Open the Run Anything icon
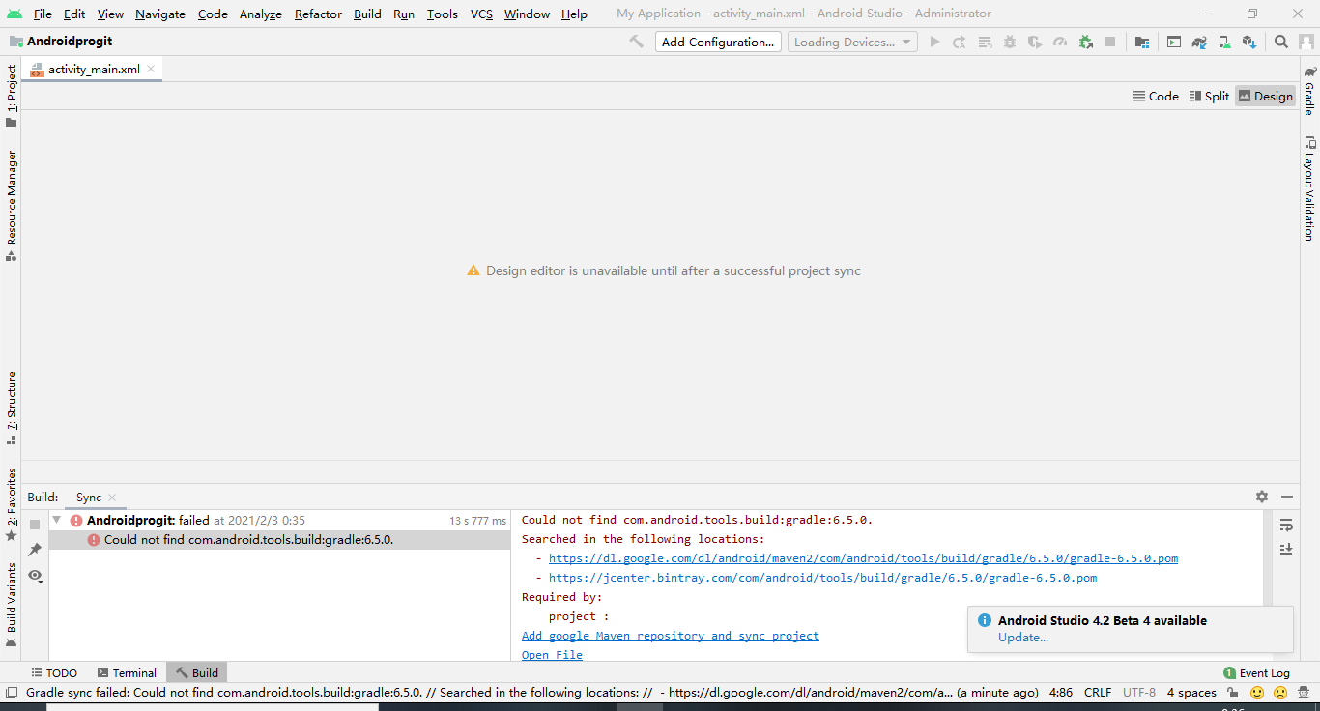Viewport: 1320px width, 711px height. [1174, 42]
